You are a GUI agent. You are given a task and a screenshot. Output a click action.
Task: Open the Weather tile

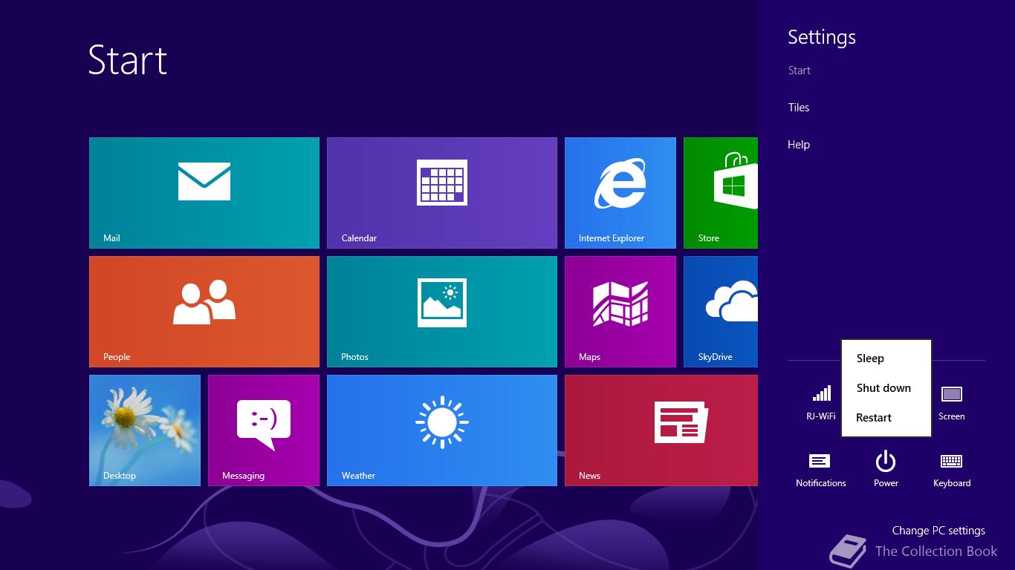point(442,430)
